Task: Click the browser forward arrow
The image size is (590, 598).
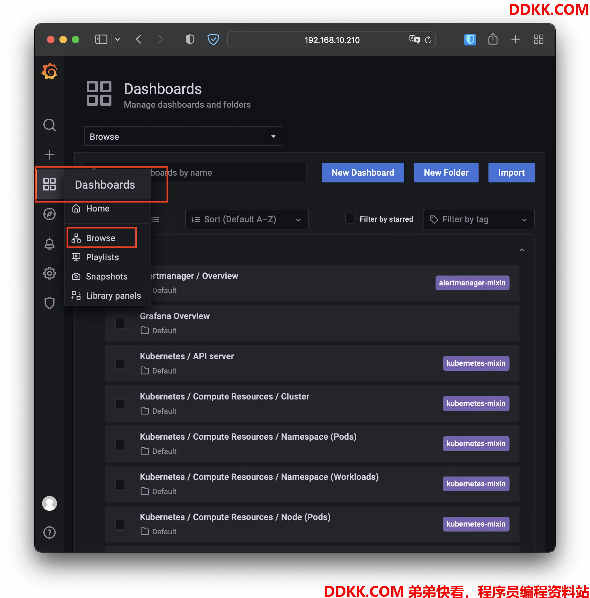Action: tap(160, 39)
